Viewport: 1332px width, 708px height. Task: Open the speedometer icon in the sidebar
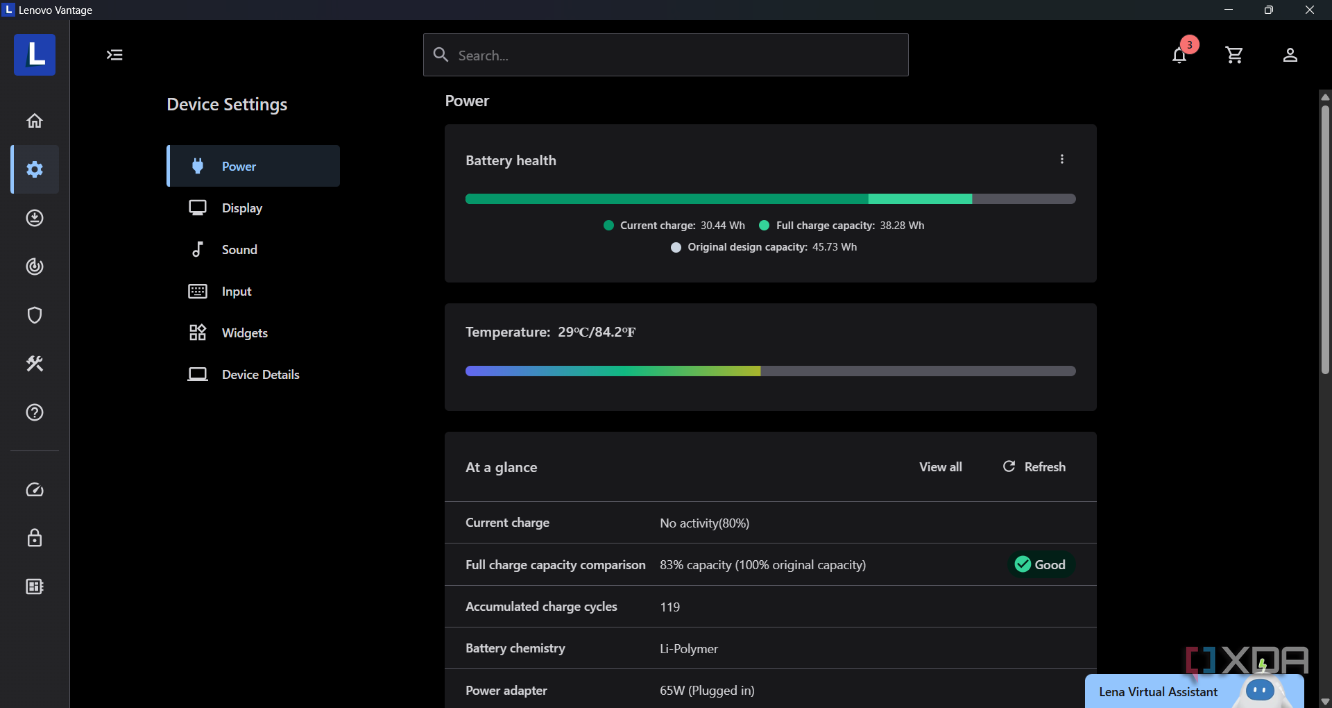tap(35, 490)
